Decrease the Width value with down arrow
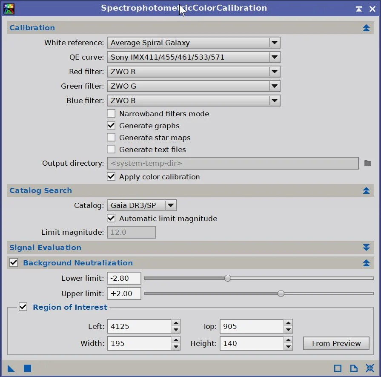 pyautogui.click(x=176, y=347)
